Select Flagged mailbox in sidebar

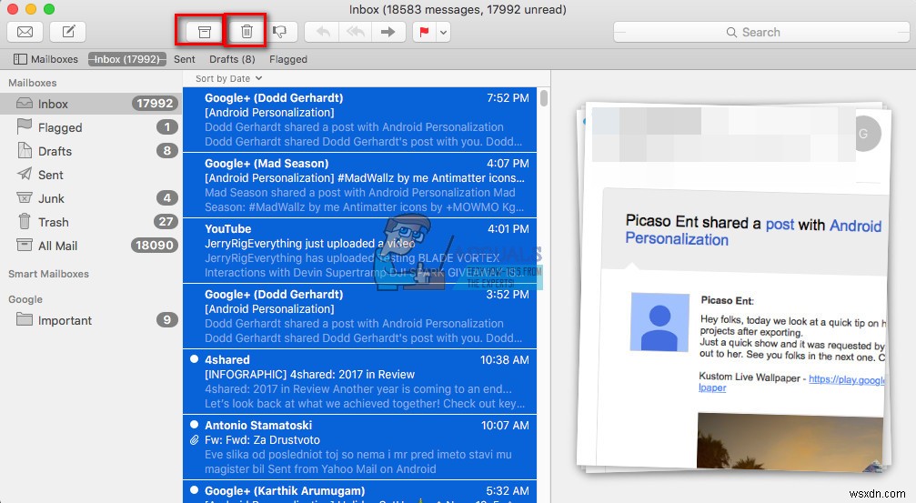tap(91, 127)
